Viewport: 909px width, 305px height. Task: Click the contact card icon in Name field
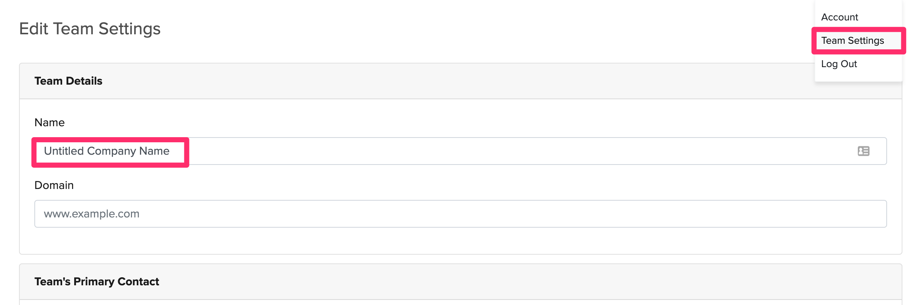click(863, 151)
